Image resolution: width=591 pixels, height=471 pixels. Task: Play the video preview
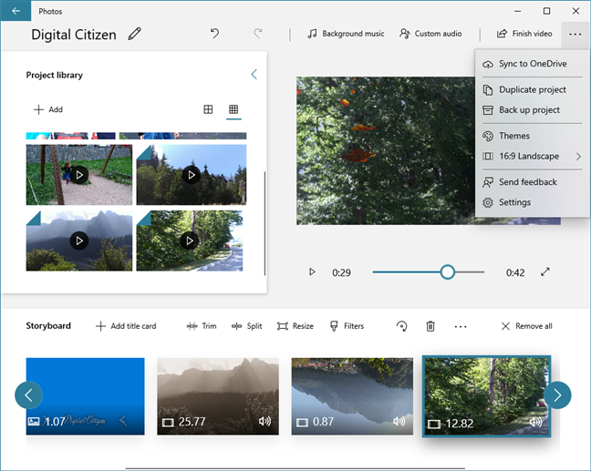(x=312, y=271)
